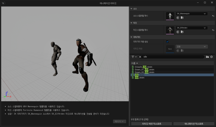Toggle the auto-generate retargeter checkbox

pyautogui.click(x=167, y=41)
